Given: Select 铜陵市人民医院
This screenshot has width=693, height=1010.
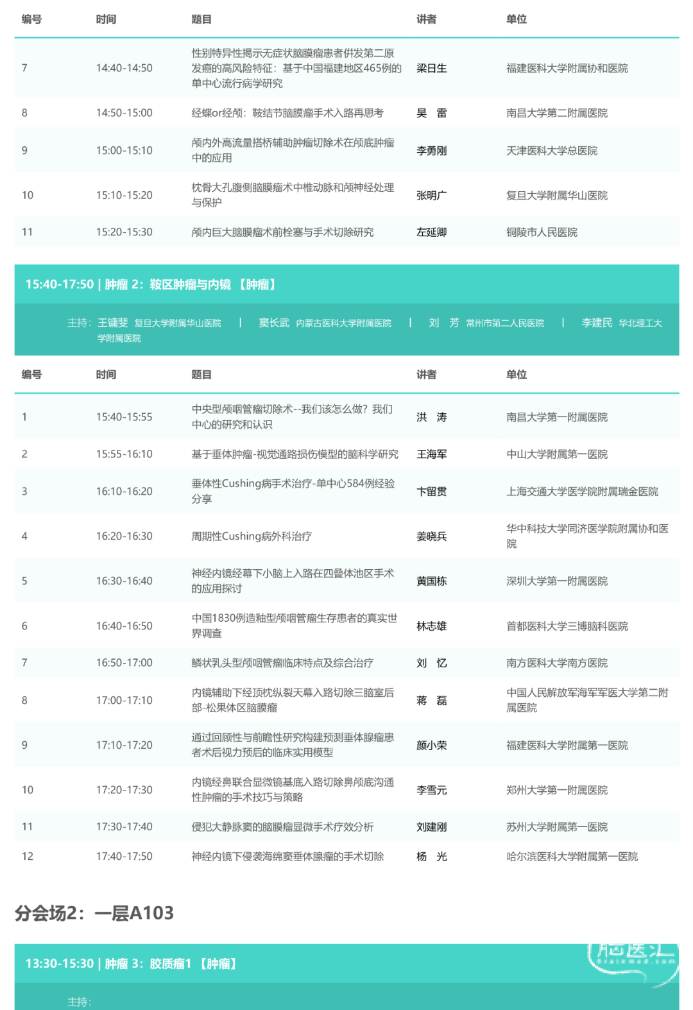Looking at the screenshot, I should pyautogui.click(x=542, y=232).
